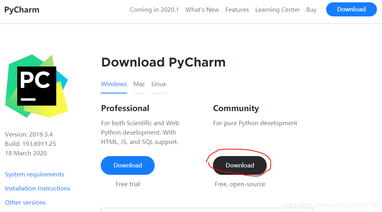This screenshot has height=212, width=382.
Task: Open Other versions link
Action: (x=25, y=203)
